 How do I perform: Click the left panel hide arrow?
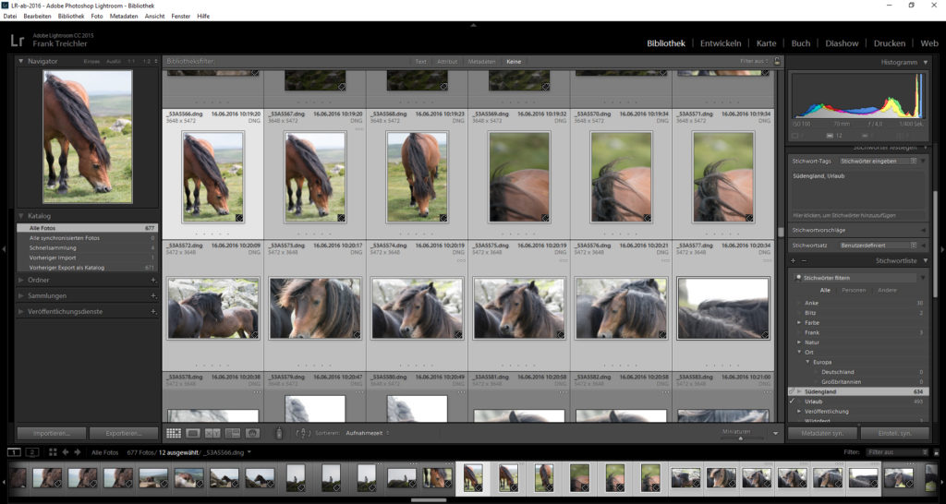(4, 248)
